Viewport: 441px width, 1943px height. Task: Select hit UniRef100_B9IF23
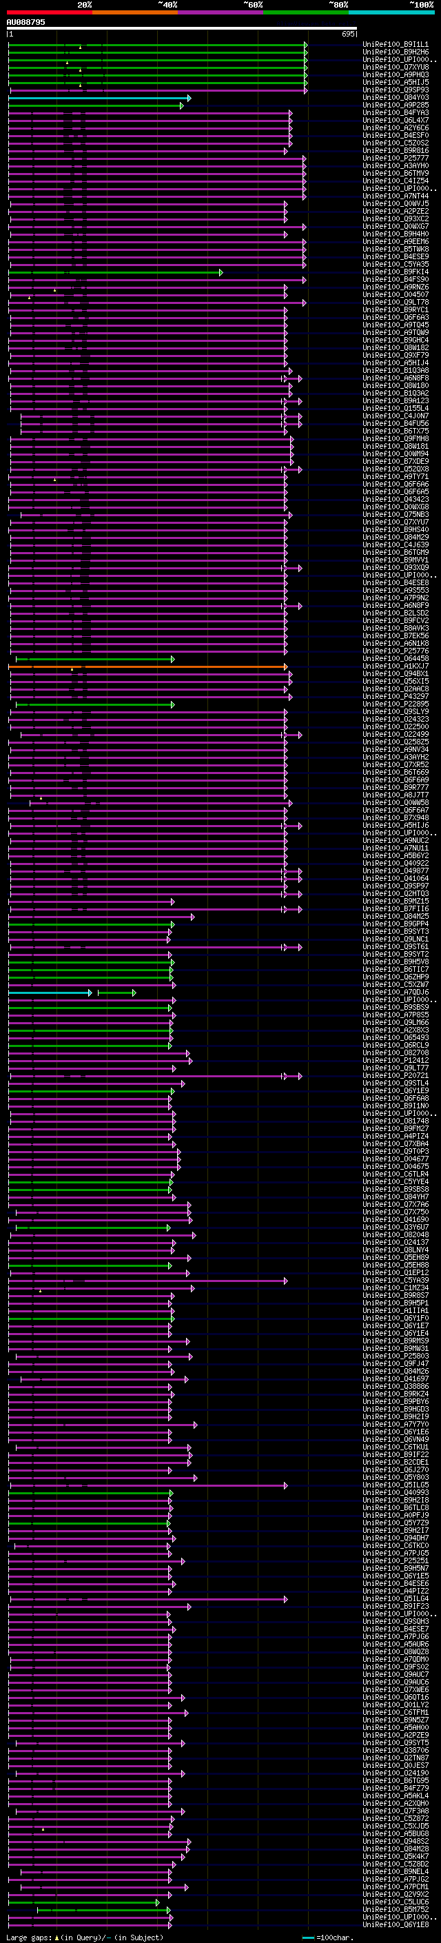click(396, 1607)
